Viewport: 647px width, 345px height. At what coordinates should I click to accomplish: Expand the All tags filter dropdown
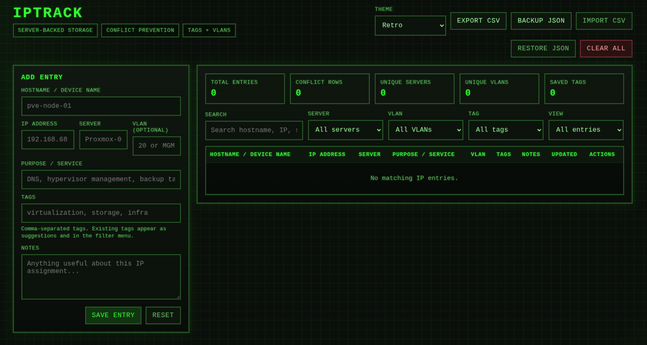click(506, 130)
